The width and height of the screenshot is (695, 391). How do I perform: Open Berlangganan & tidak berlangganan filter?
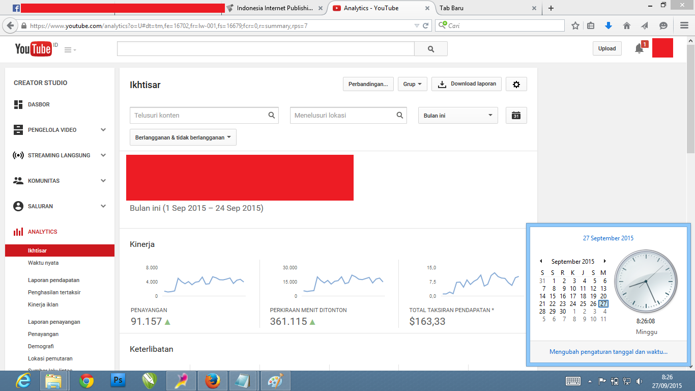(x=183, y=137)
